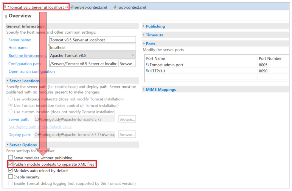Screen dimensions: 292x191
Task: Close the Tomcat v8.5 Server editor tab
Action: [66, 7]
